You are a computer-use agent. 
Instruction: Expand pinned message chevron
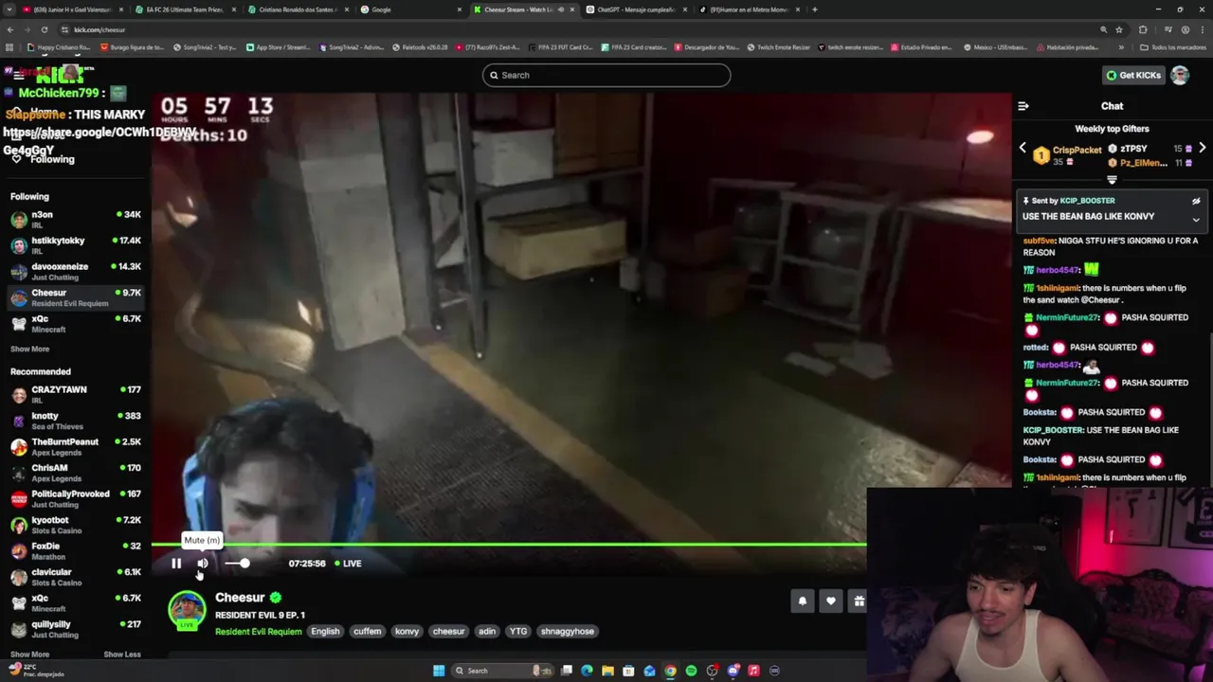[x=1196, y=220]
